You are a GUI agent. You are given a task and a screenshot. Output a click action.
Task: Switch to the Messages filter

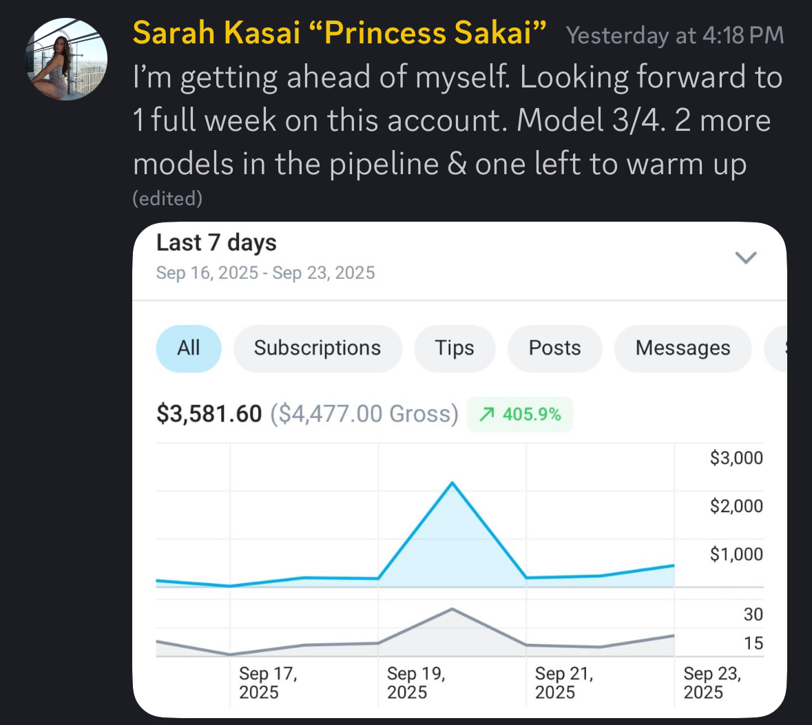[x=682, y=348]
